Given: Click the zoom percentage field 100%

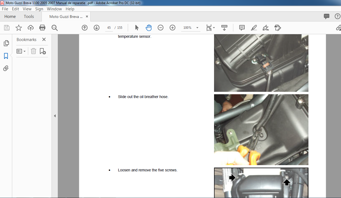Looking at the screenshot, I should (x=187, y=28).
